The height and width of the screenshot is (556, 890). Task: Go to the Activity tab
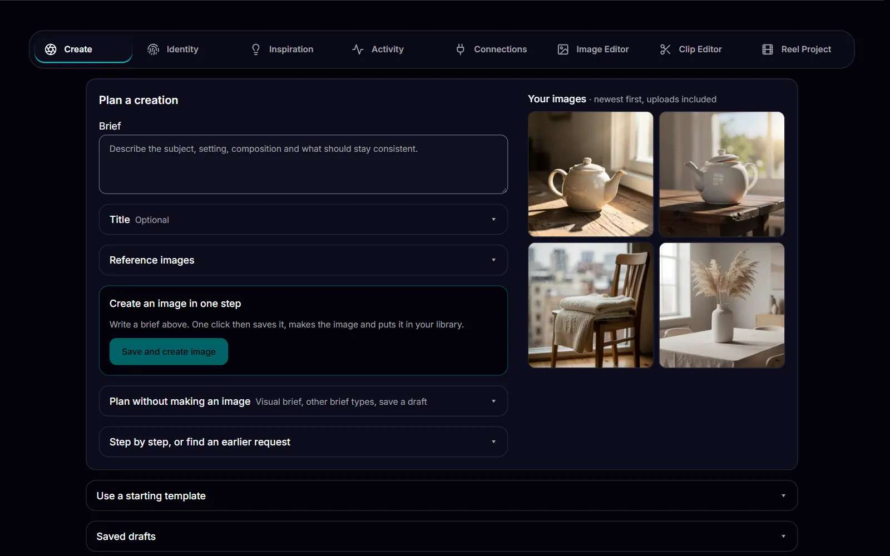pyautogui.click(x=390, y=49)
